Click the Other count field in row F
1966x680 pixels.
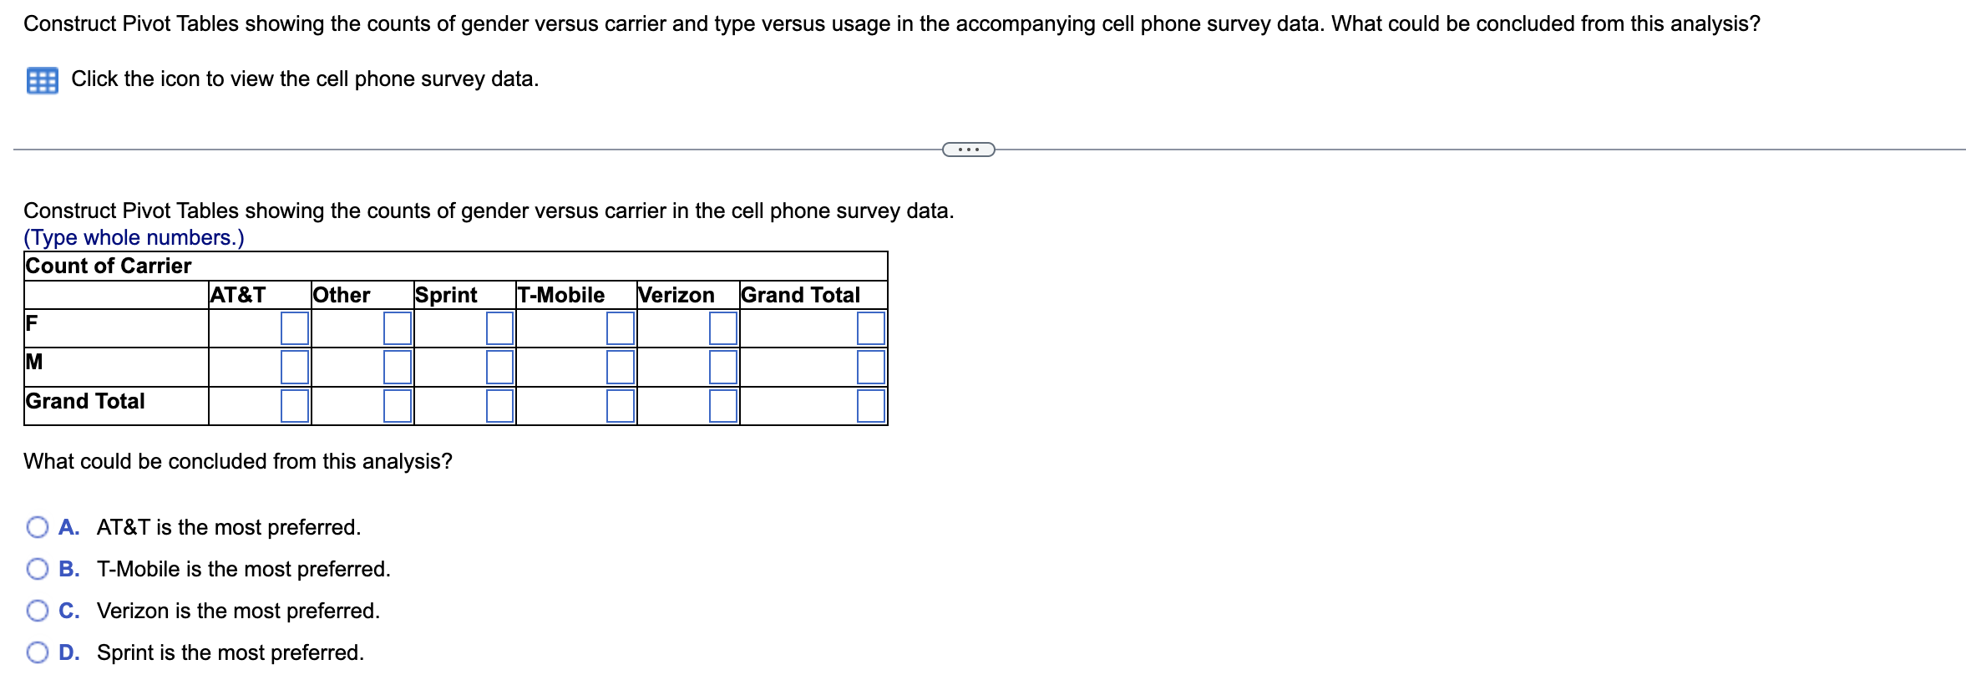[x=397, y=328]
